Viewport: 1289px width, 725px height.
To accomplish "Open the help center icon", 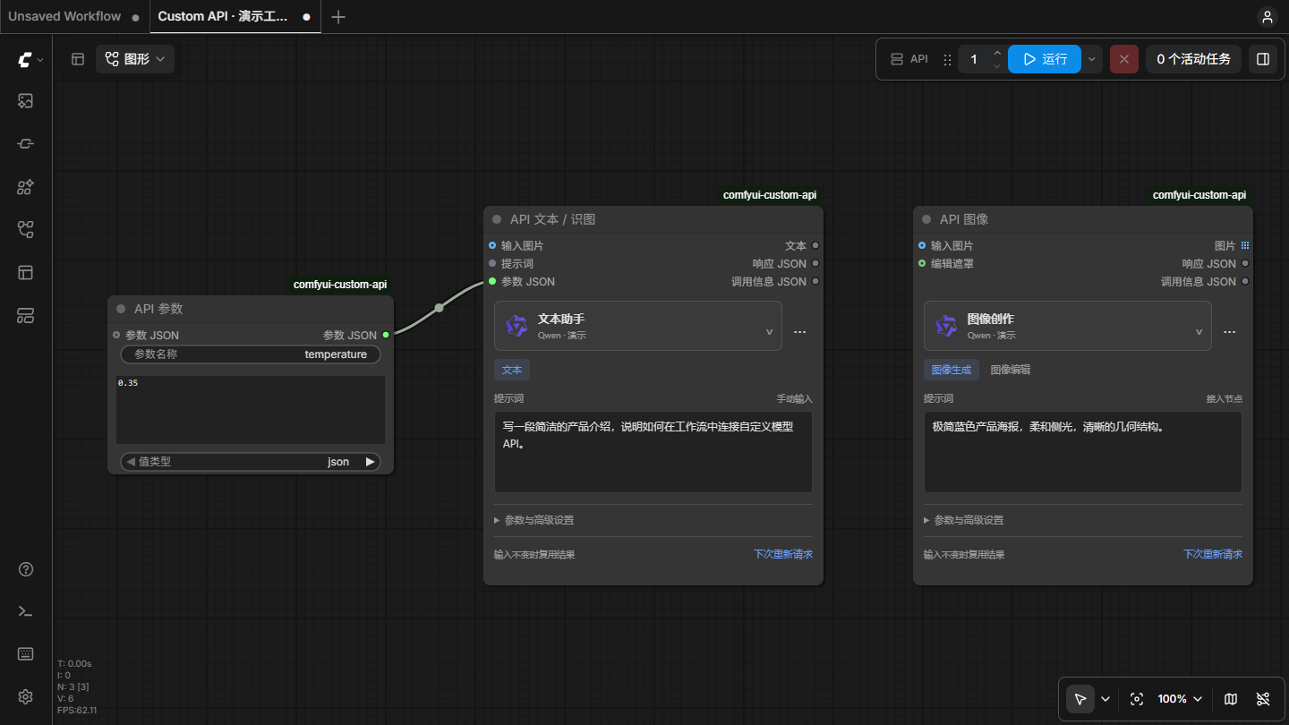I will [x=26, y=569].
